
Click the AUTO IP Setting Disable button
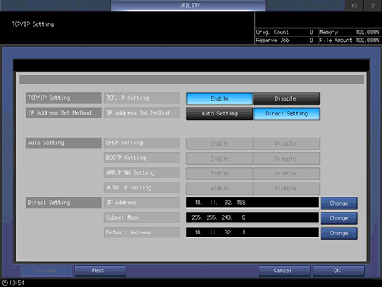point(287,189)
